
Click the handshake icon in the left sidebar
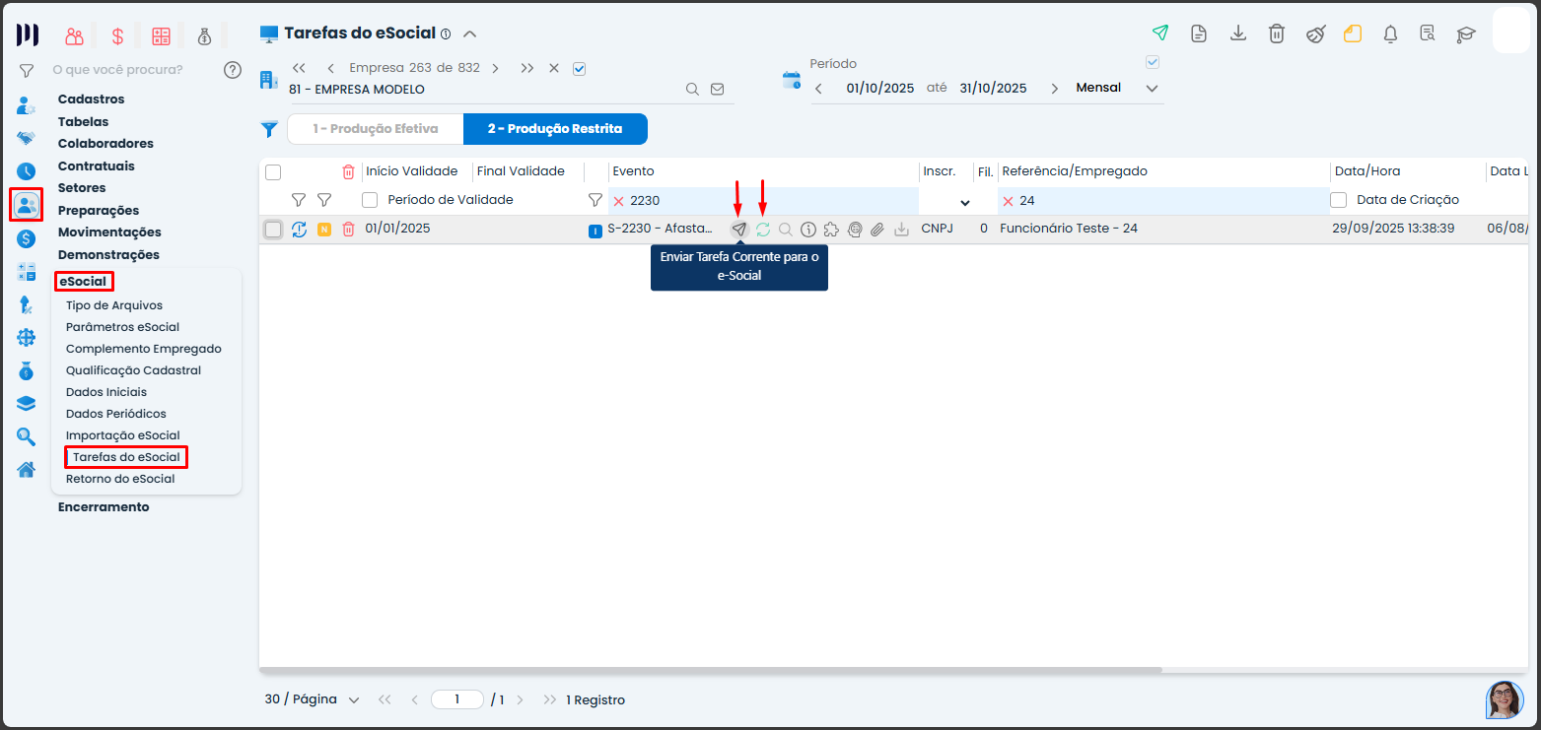(x=27, y=138)
